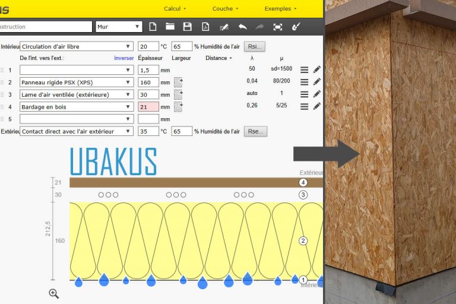
Task: Click the paintbrush icon in toolbar
Action: tap(296, 27)
